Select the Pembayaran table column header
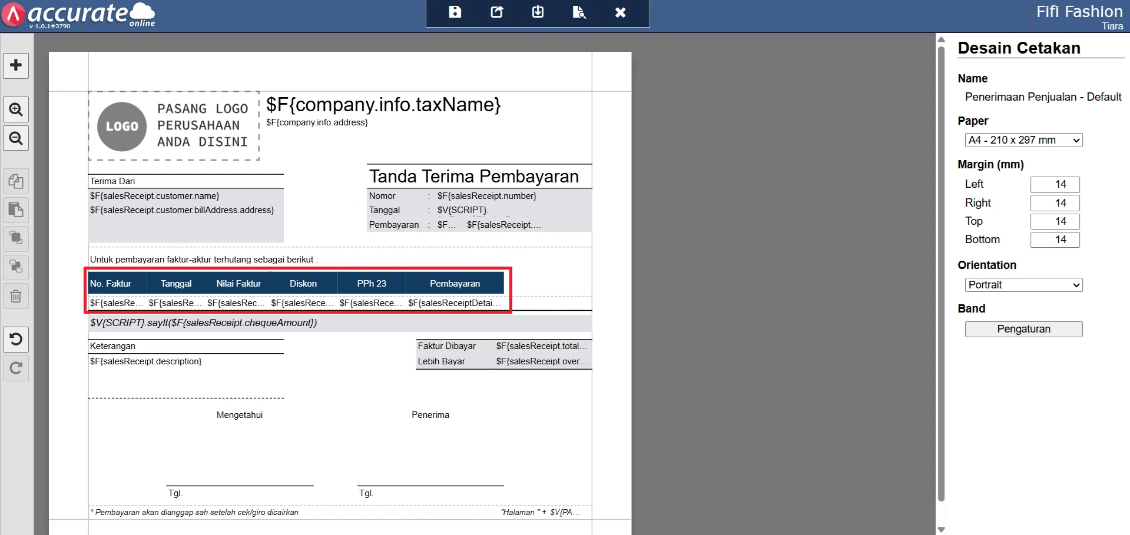 tap(455, 284)
